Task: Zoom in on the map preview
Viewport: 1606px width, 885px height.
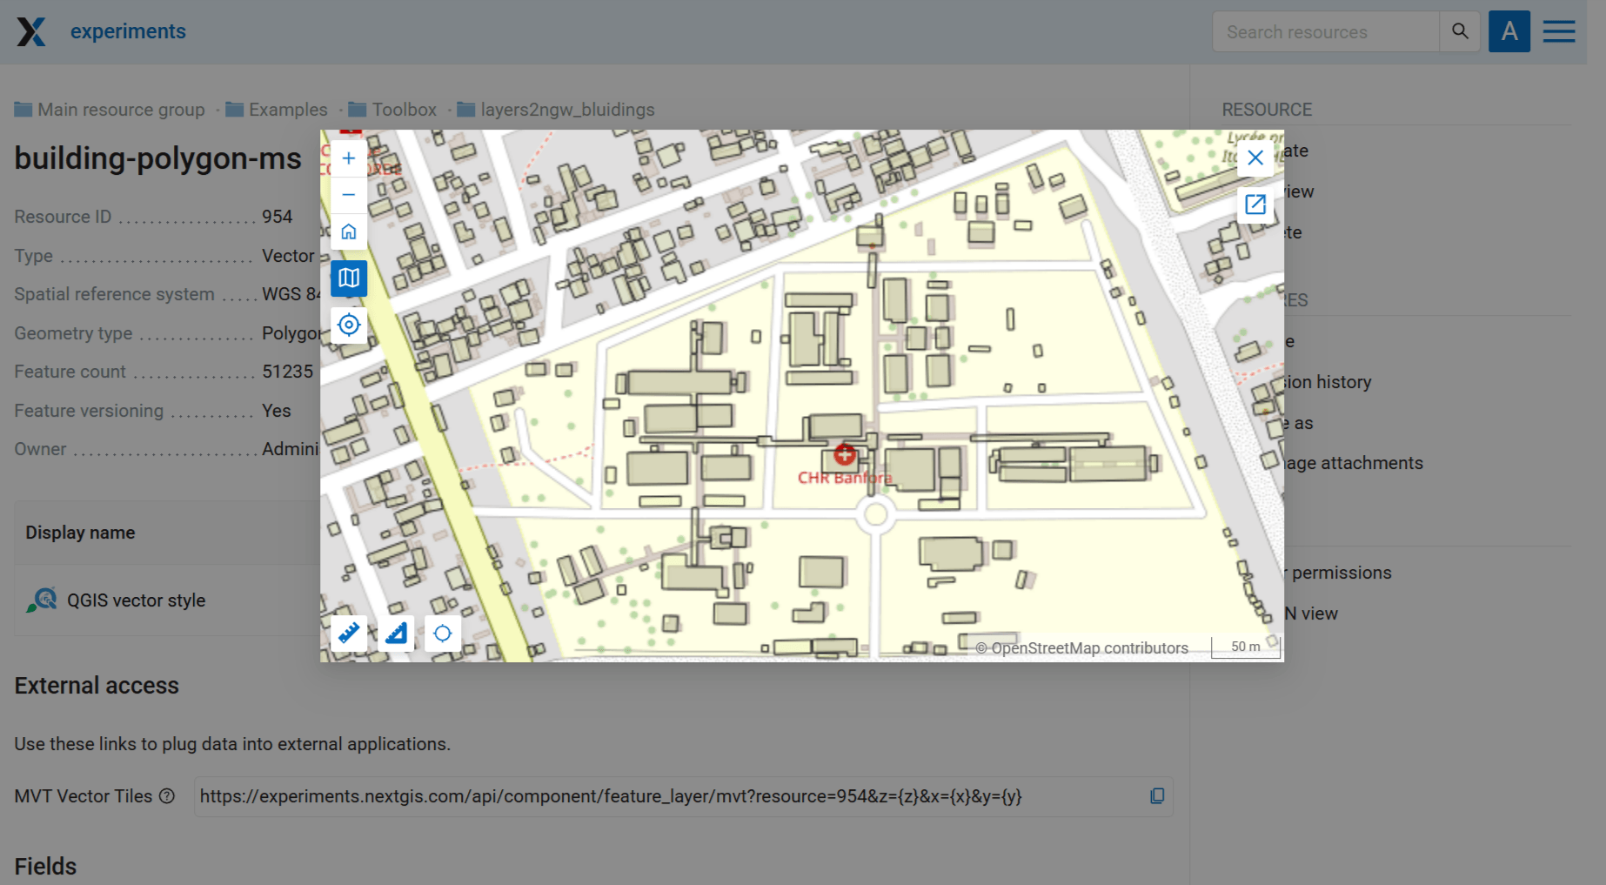Action: pyautogui.click(x=349, y=158)
